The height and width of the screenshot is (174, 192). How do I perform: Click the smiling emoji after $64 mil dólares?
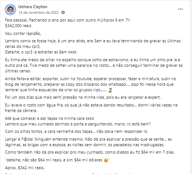click(x=106, y=160)
